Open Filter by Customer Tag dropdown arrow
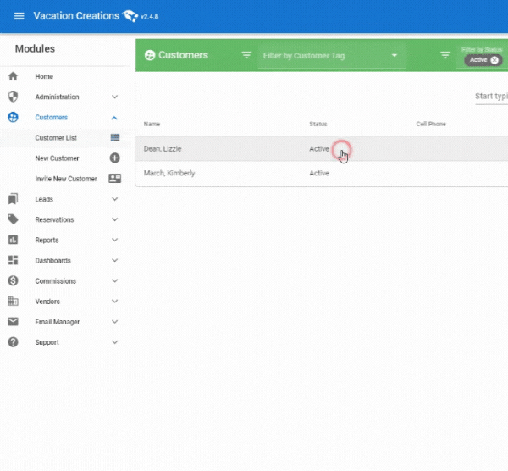508x471 pixels. coord(395,55)
